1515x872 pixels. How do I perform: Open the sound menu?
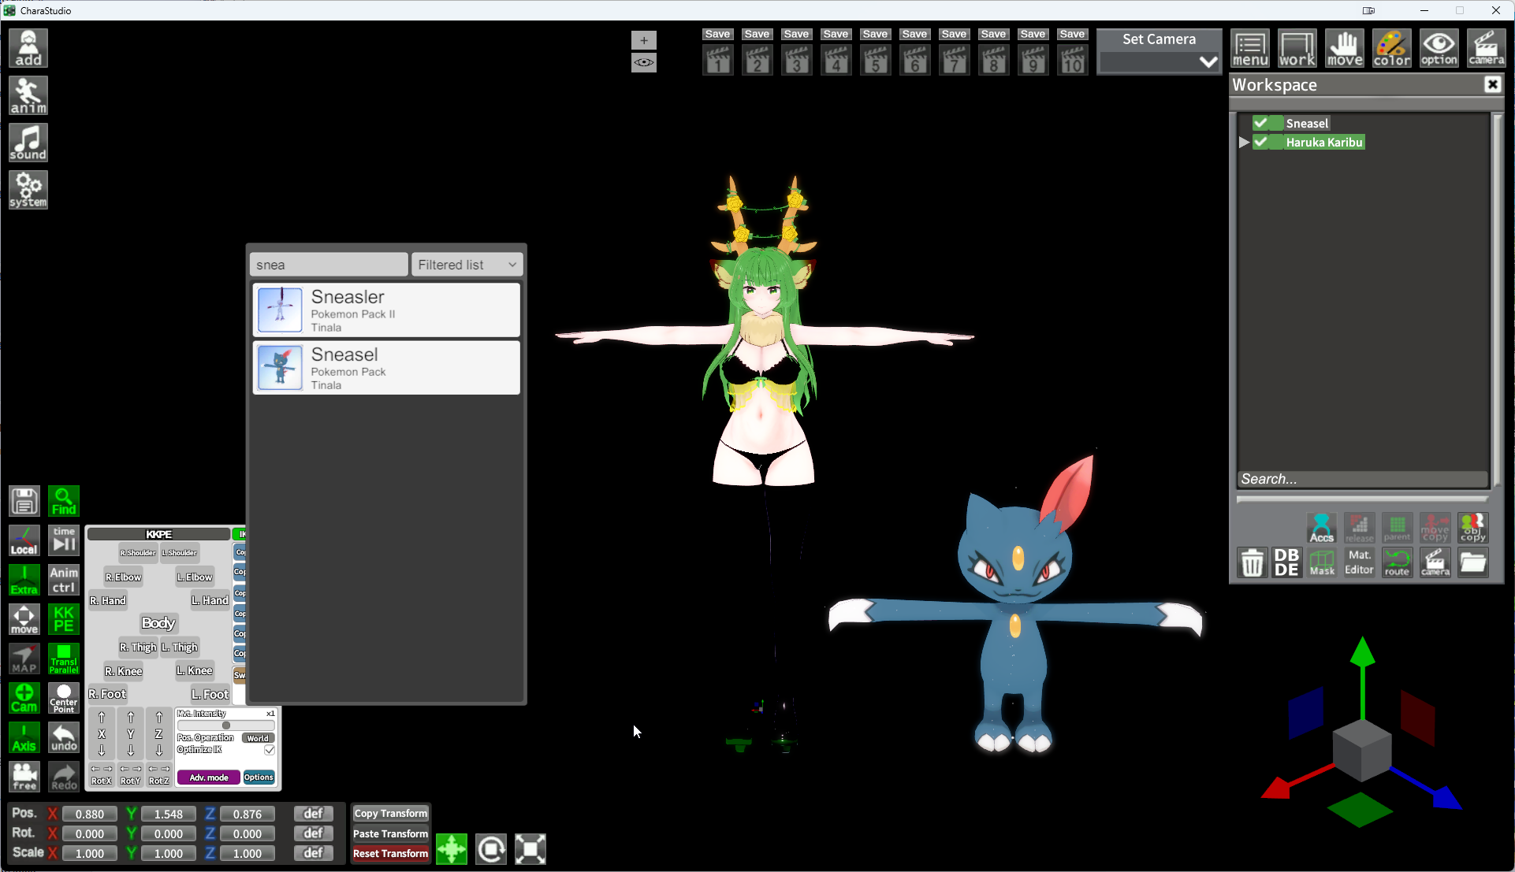coord(28,143)
